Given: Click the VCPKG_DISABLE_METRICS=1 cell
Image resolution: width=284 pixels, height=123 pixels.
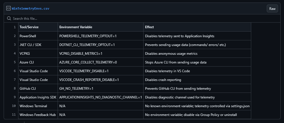Looking at the screenshot, I should tap(81, 54).
